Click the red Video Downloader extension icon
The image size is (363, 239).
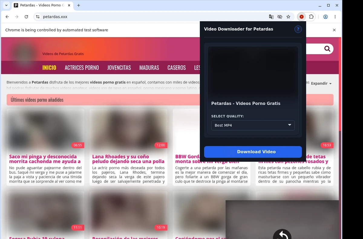click(302, 17)
